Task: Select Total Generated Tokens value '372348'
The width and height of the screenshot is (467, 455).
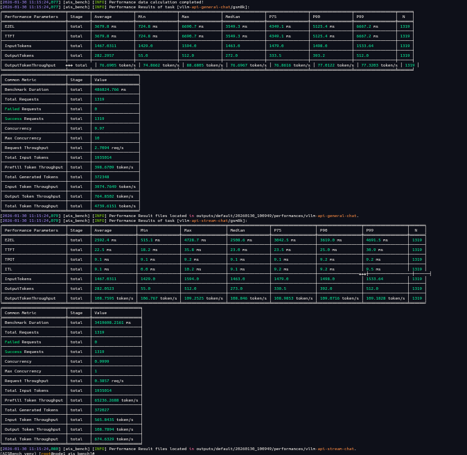Action: (102, 177)
